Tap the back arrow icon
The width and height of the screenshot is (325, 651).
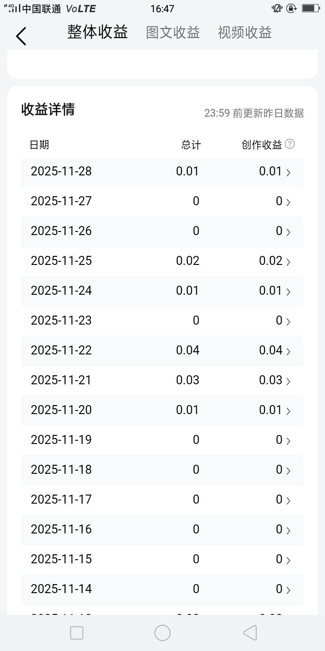click(21, 36)
